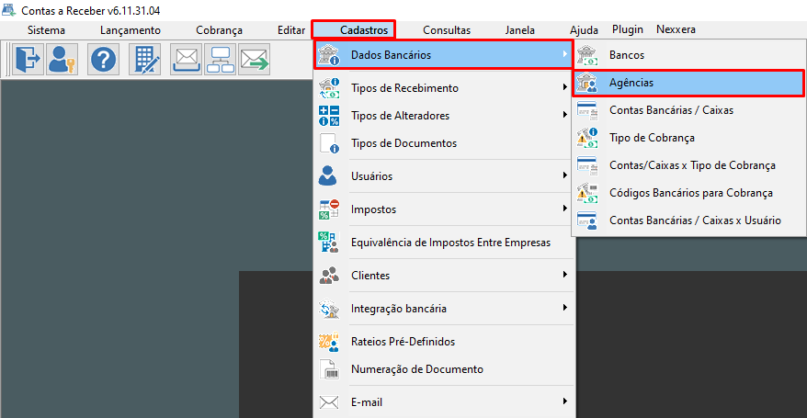
Task: Open the Ajuda menu
Action: (585, 30)
